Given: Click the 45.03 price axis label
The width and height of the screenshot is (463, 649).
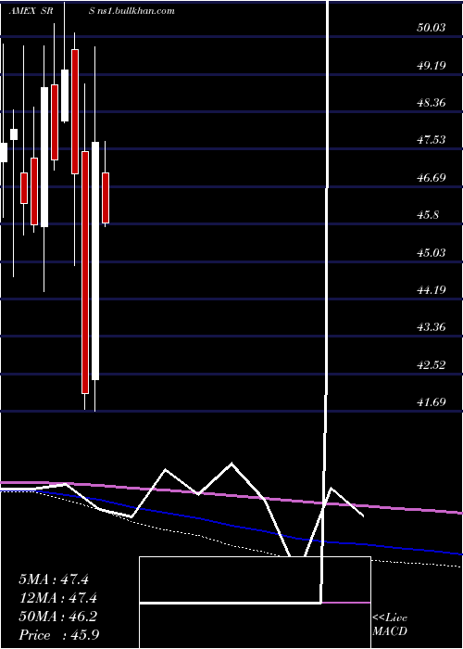Looking at the screenshot, I should click(x=432, y=252).
